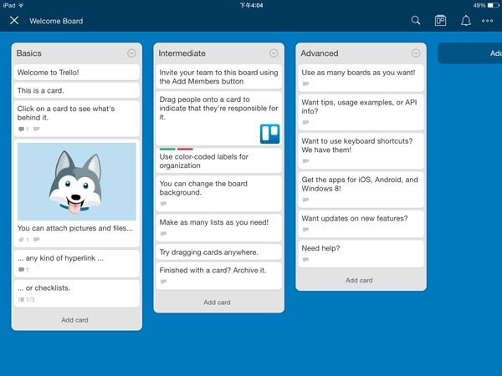Click the description icon under 'Want updates on new features?'
Viewport: 502px width, 376px height.
pos(305,230)
